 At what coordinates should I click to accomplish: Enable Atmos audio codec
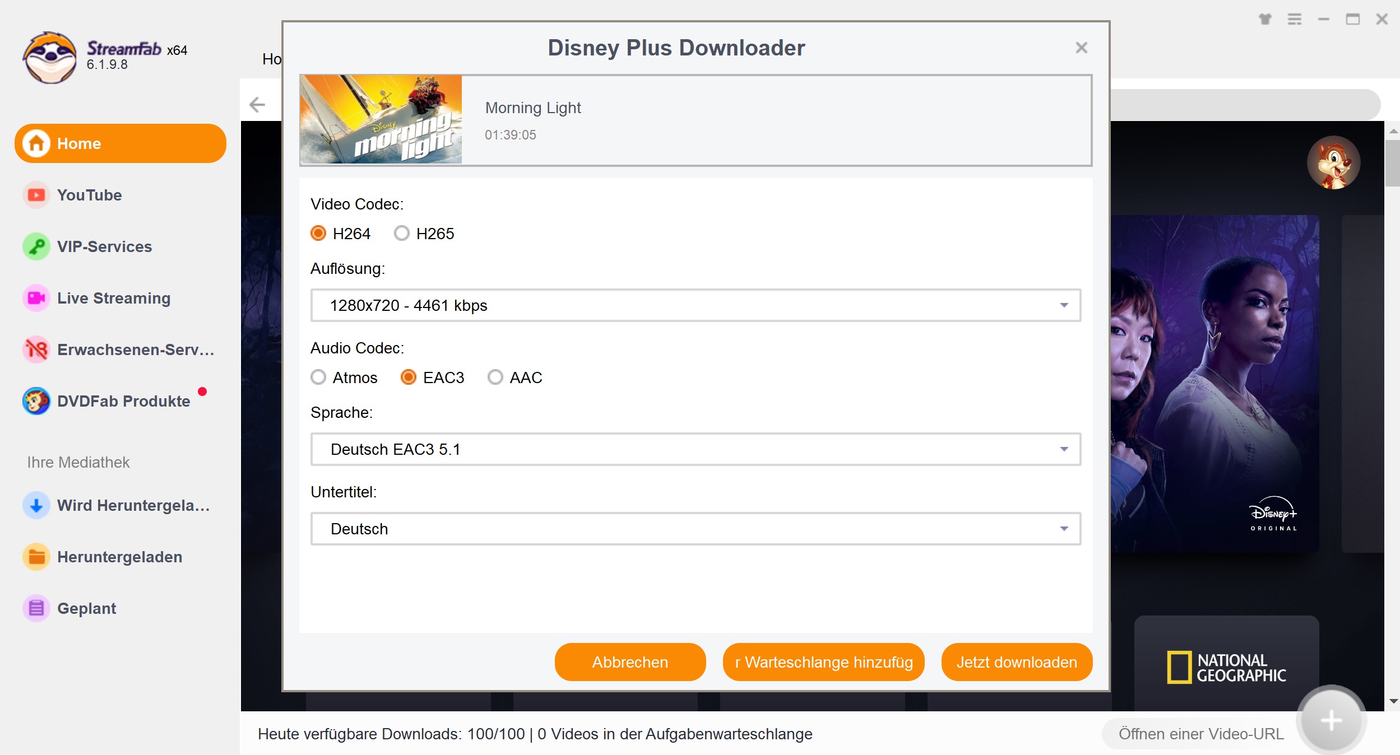319,377
